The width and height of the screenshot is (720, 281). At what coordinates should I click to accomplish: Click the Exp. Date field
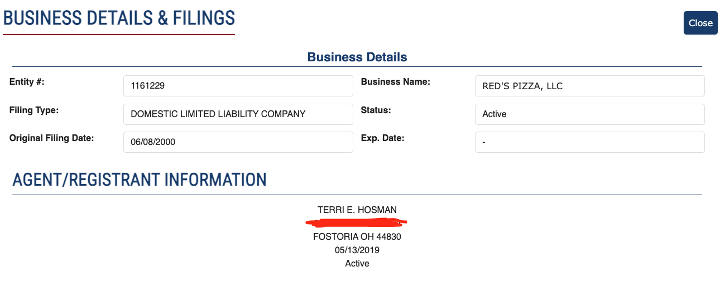point(590,142)
